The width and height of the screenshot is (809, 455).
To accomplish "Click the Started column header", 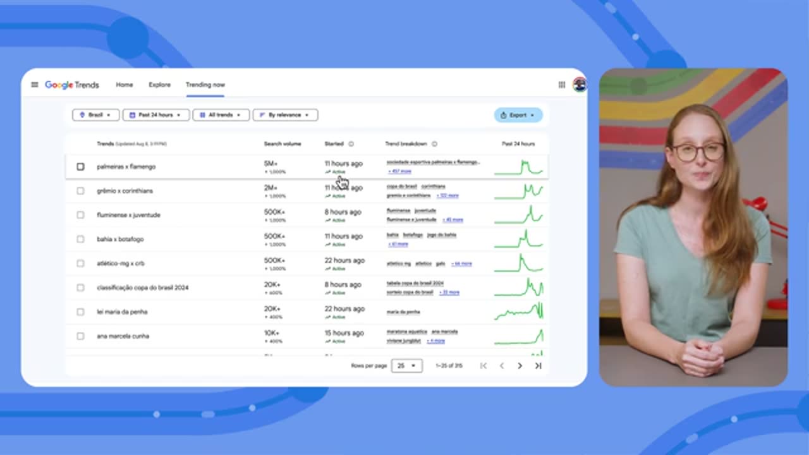I will (334, 144).
